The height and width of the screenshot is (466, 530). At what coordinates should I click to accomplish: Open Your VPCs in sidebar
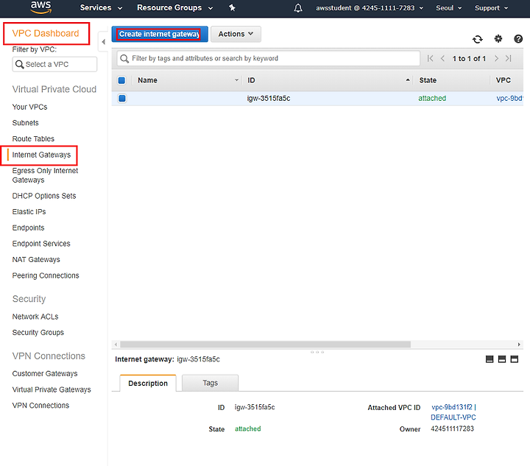point(29,107)
